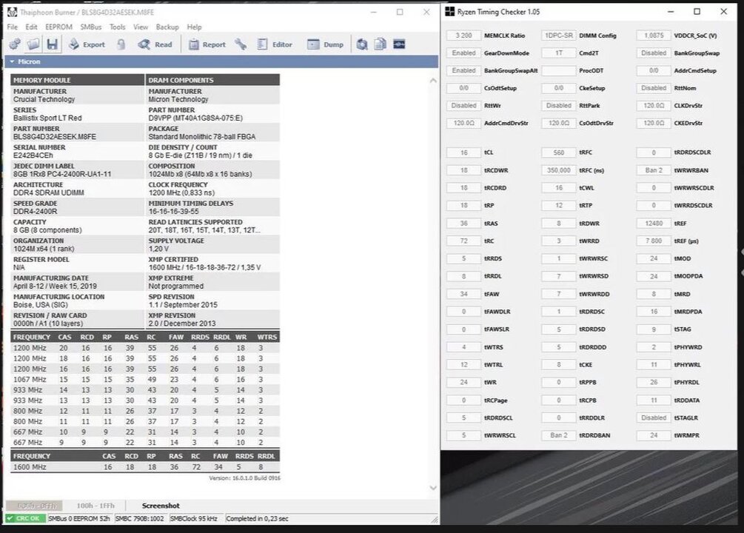Select the Screenshot tab
Screen dimensions: 744x533
(x=161, y=506)
